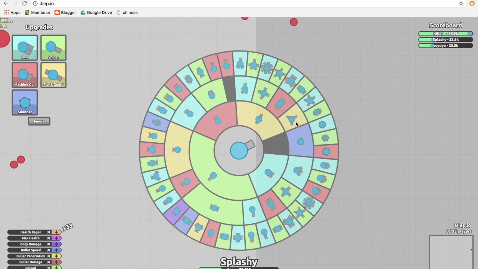Click the Bullet Penetration stat label

31,256
